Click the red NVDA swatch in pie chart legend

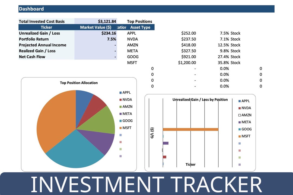point(120,100)
